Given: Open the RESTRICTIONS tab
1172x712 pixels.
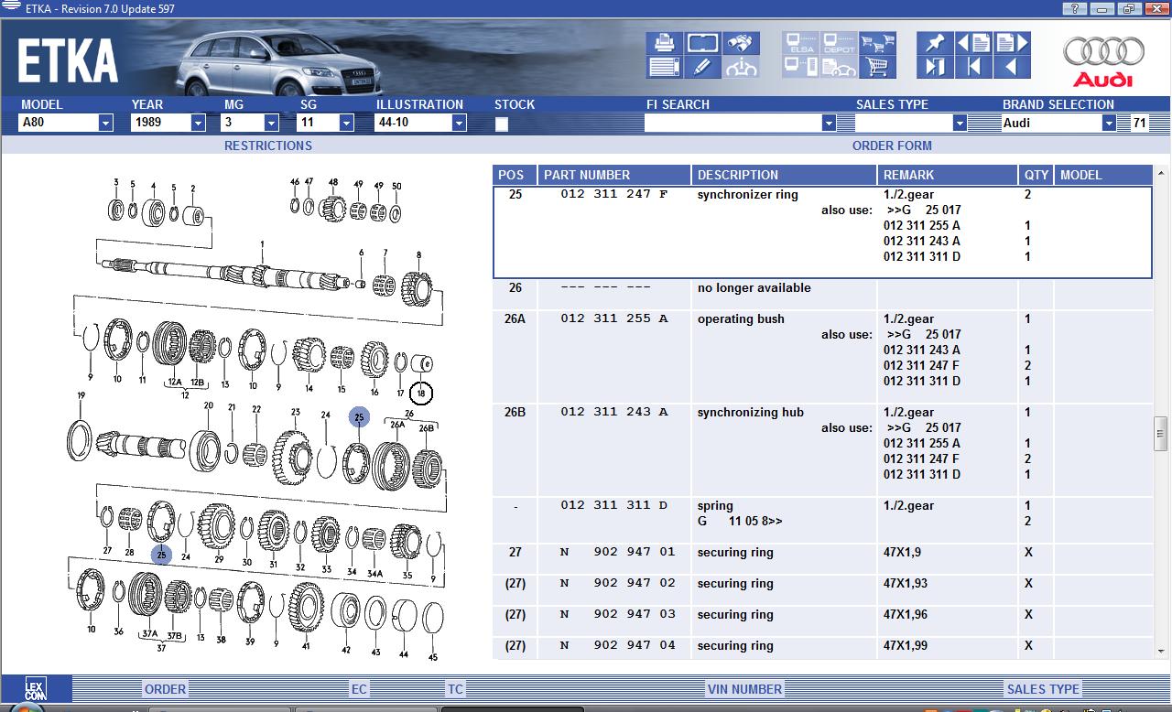Looking at the screenshot, I should click(267, 146).
